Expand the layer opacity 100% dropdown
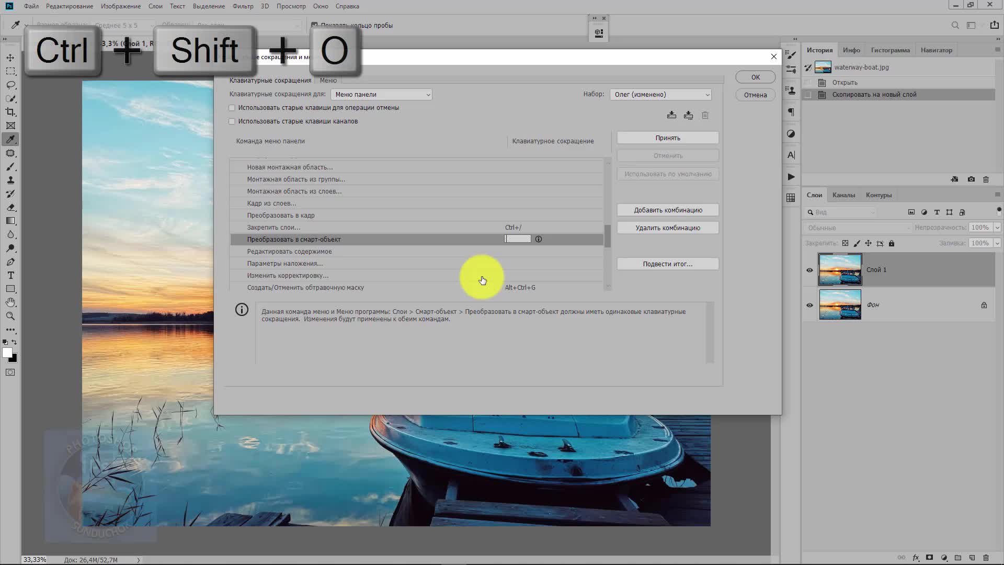The image size is (1004, 565). click(x=997, y=228)
